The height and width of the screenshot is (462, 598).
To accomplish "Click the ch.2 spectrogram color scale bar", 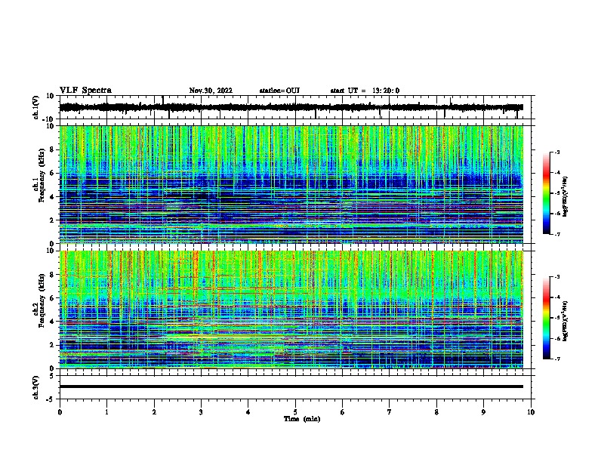I will pyautogui.click(x=547, y=318).
